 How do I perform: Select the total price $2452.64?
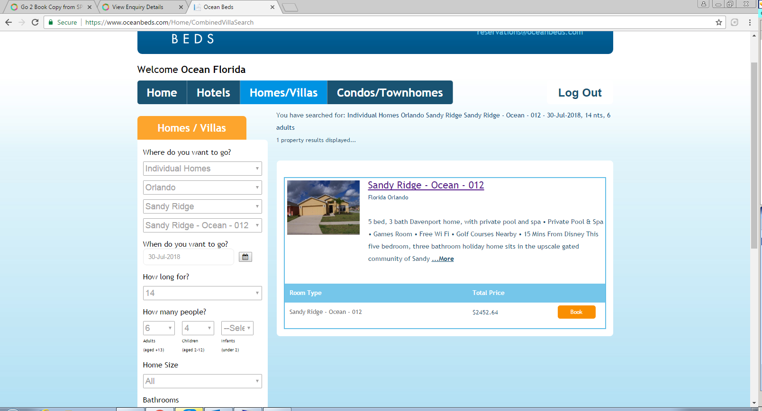tap(485, 313)
